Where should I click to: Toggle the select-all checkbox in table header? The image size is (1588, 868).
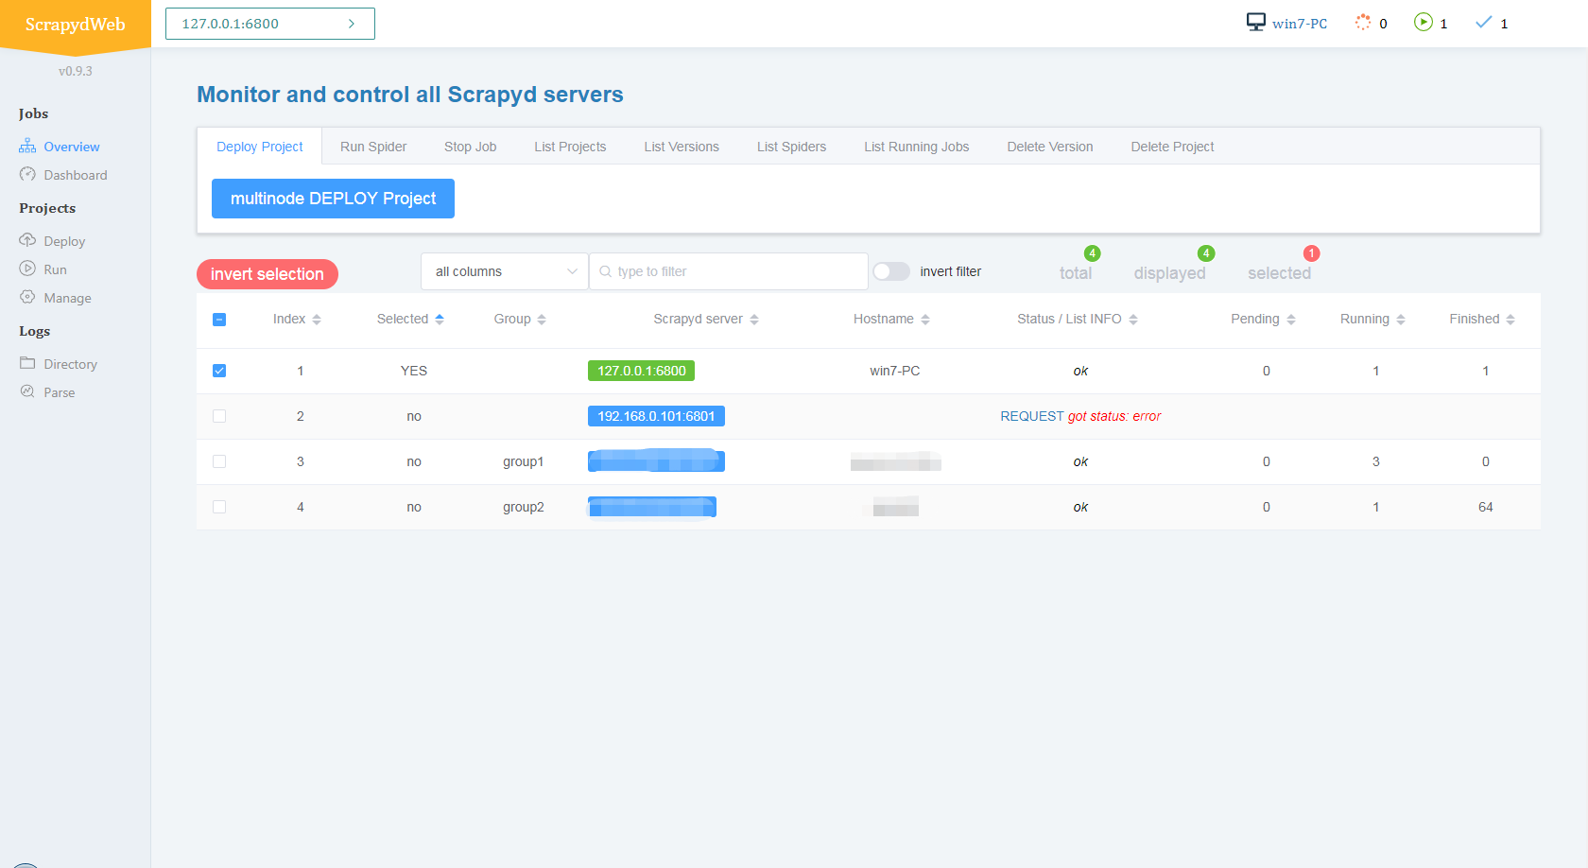[x=219, y=320]
